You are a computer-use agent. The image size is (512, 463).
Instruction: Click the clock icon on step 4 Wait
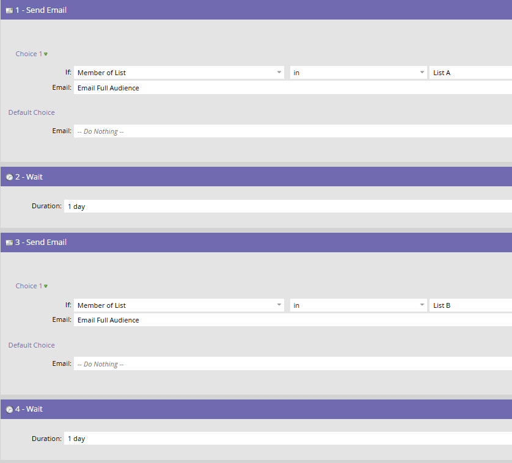[x=9, y=409]
